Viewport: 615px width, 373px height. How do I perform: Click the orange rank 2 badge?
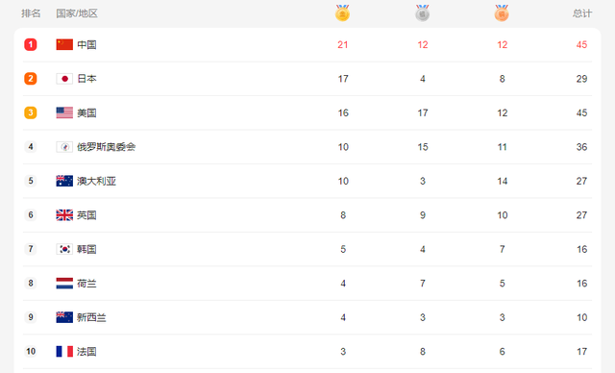pos(31,79)
